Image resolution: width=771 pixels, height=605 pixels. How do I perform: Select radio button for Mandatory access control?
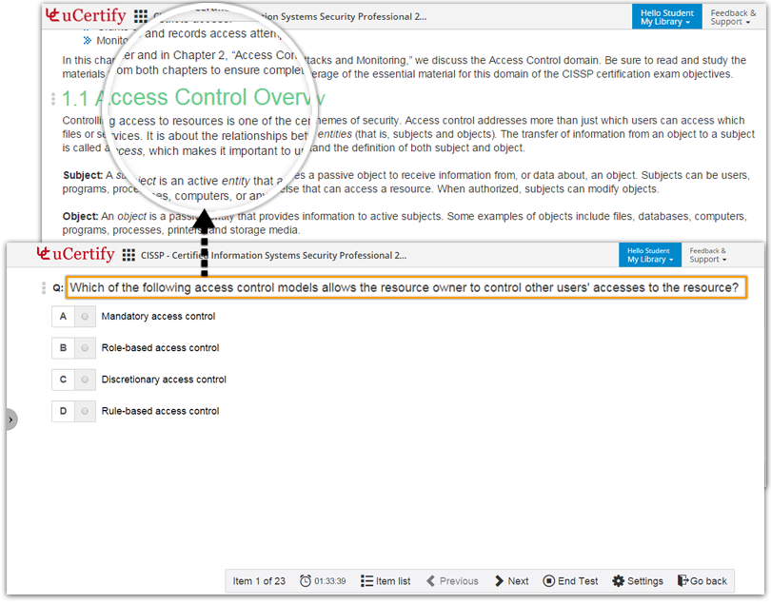click(x=85, y=317)
